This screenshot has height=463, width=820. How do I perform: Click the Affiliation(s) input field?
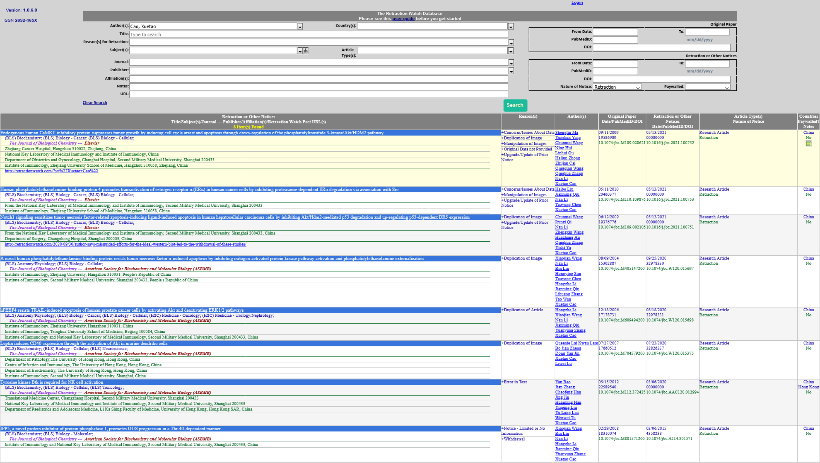pos(318,79)
